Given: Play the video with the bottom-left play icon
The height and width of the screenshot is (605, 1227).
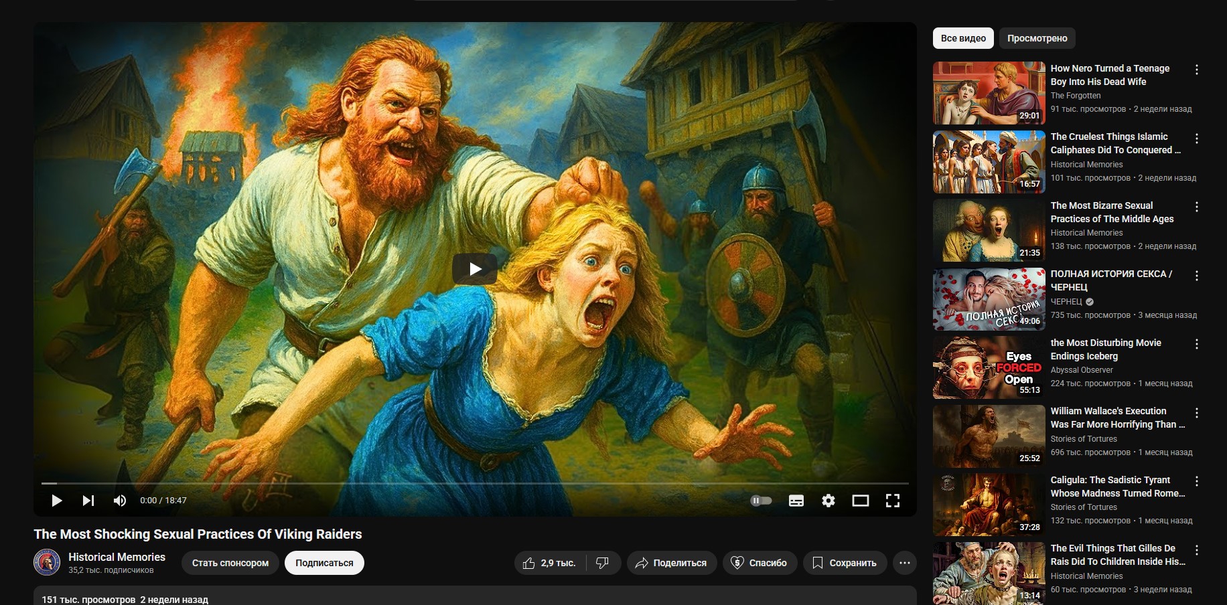Looking at the screenshot, I should (57, 501).
